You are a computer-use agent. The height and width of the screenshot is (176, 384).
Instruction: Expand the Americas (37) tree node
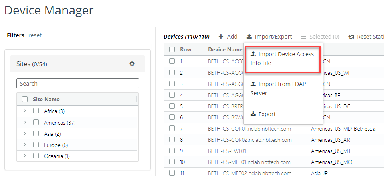(x=24, y=122)
